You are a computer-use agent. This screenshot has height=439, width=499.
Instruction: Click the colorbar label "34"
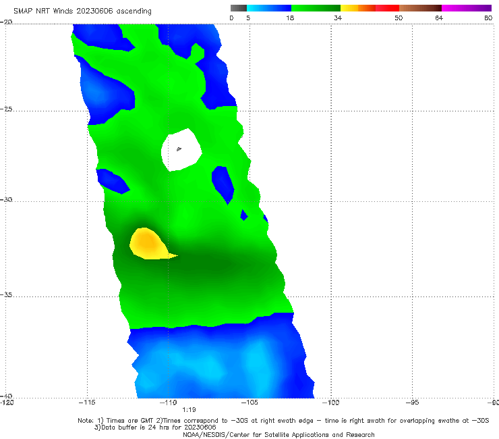[x=338, y=18]
